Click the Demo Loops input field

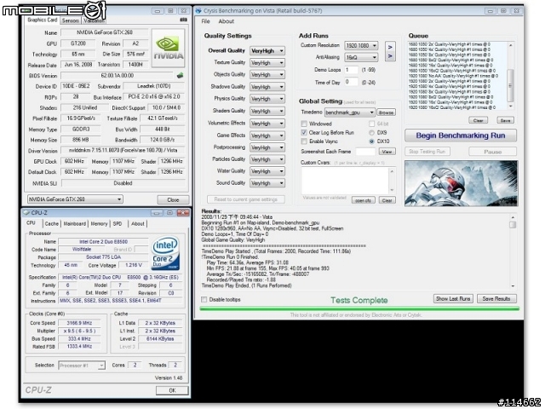pos(351,70)
